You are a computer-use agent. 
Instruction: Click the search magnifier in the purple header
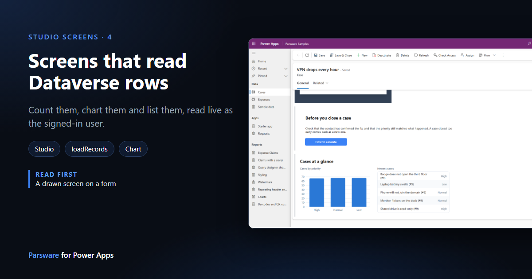click(529, 44)
